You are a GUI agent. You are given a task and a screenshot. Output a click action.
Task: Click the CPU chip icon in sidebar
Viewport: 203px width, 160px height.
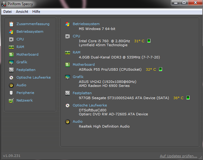pos(11,39)
